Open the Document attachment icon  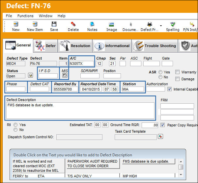131,24
